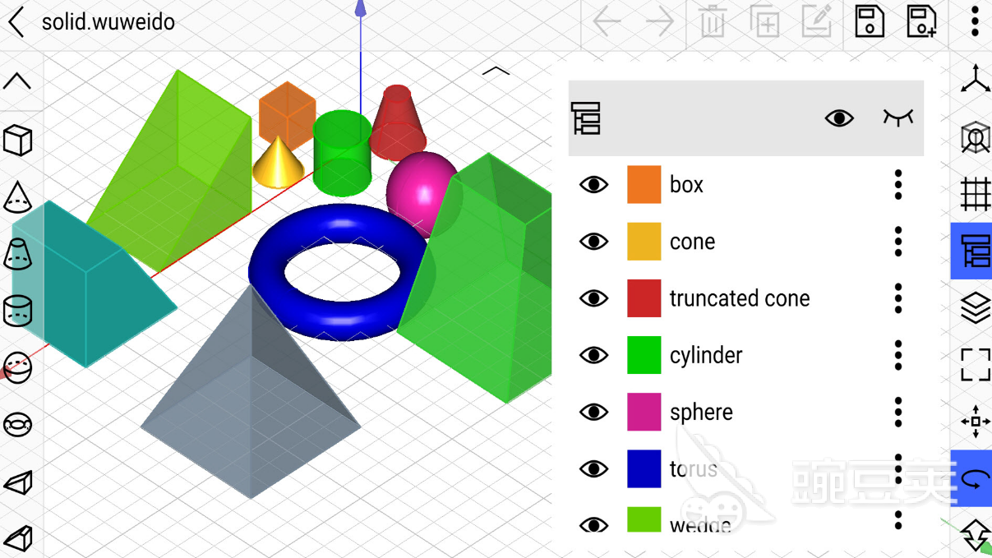Collapse the left shape toolbar with up chevron
This screenshot has height=558, width=992.
[x=18, y=81]
